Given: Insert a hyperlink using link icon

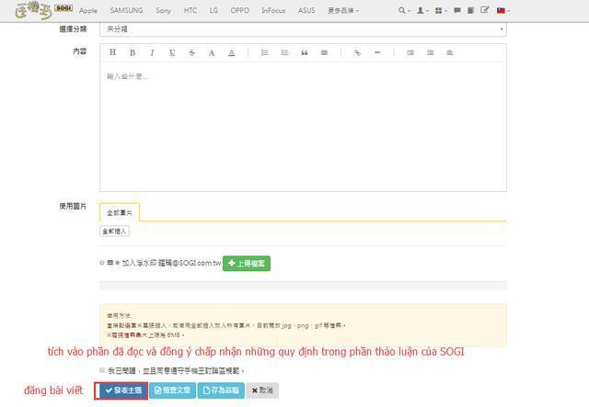Looking at the screenshot, I should coord(357,53).
